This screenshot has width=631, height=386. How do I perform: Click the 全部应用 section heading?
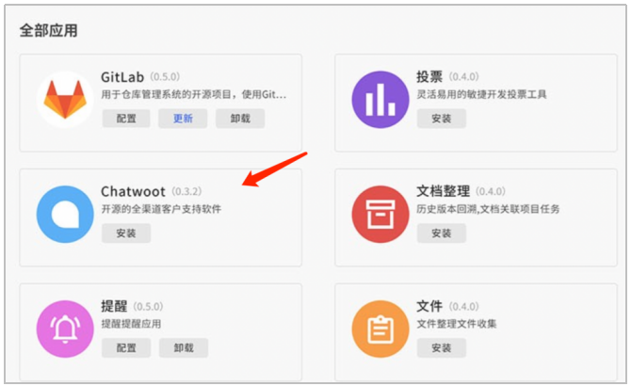[x=48, y=30]
